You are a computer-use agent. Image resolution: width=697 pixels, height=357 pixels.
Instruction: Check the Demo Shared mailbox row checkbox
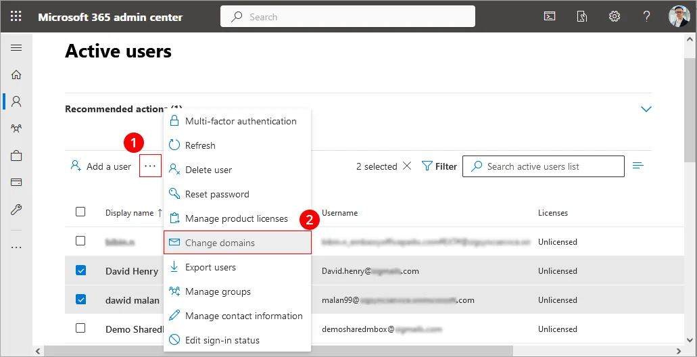point(80,329)
